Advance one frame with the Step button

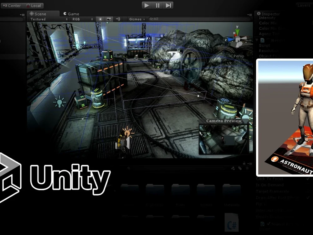coord(168,5)
